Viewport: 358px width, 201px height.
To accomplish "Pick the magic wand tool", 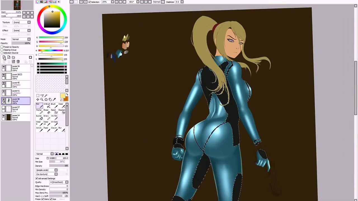I will [46, 95].
